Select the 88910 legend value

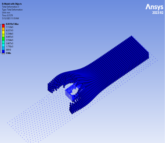[x=8, y=50]
